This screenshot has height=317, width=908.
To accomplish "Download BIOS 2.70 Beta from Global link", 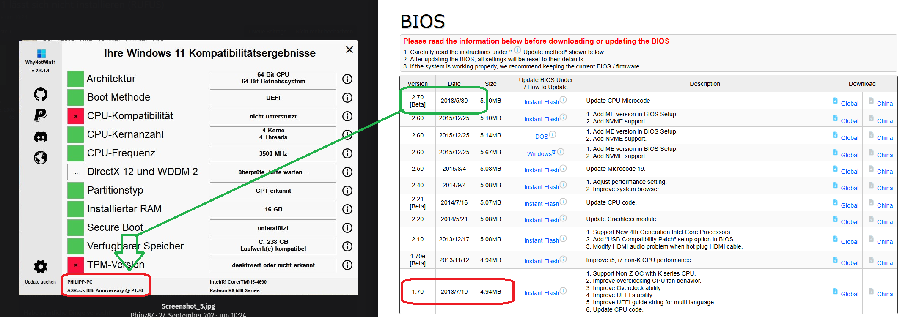I will pyautogui.click(x=850, y=104).
